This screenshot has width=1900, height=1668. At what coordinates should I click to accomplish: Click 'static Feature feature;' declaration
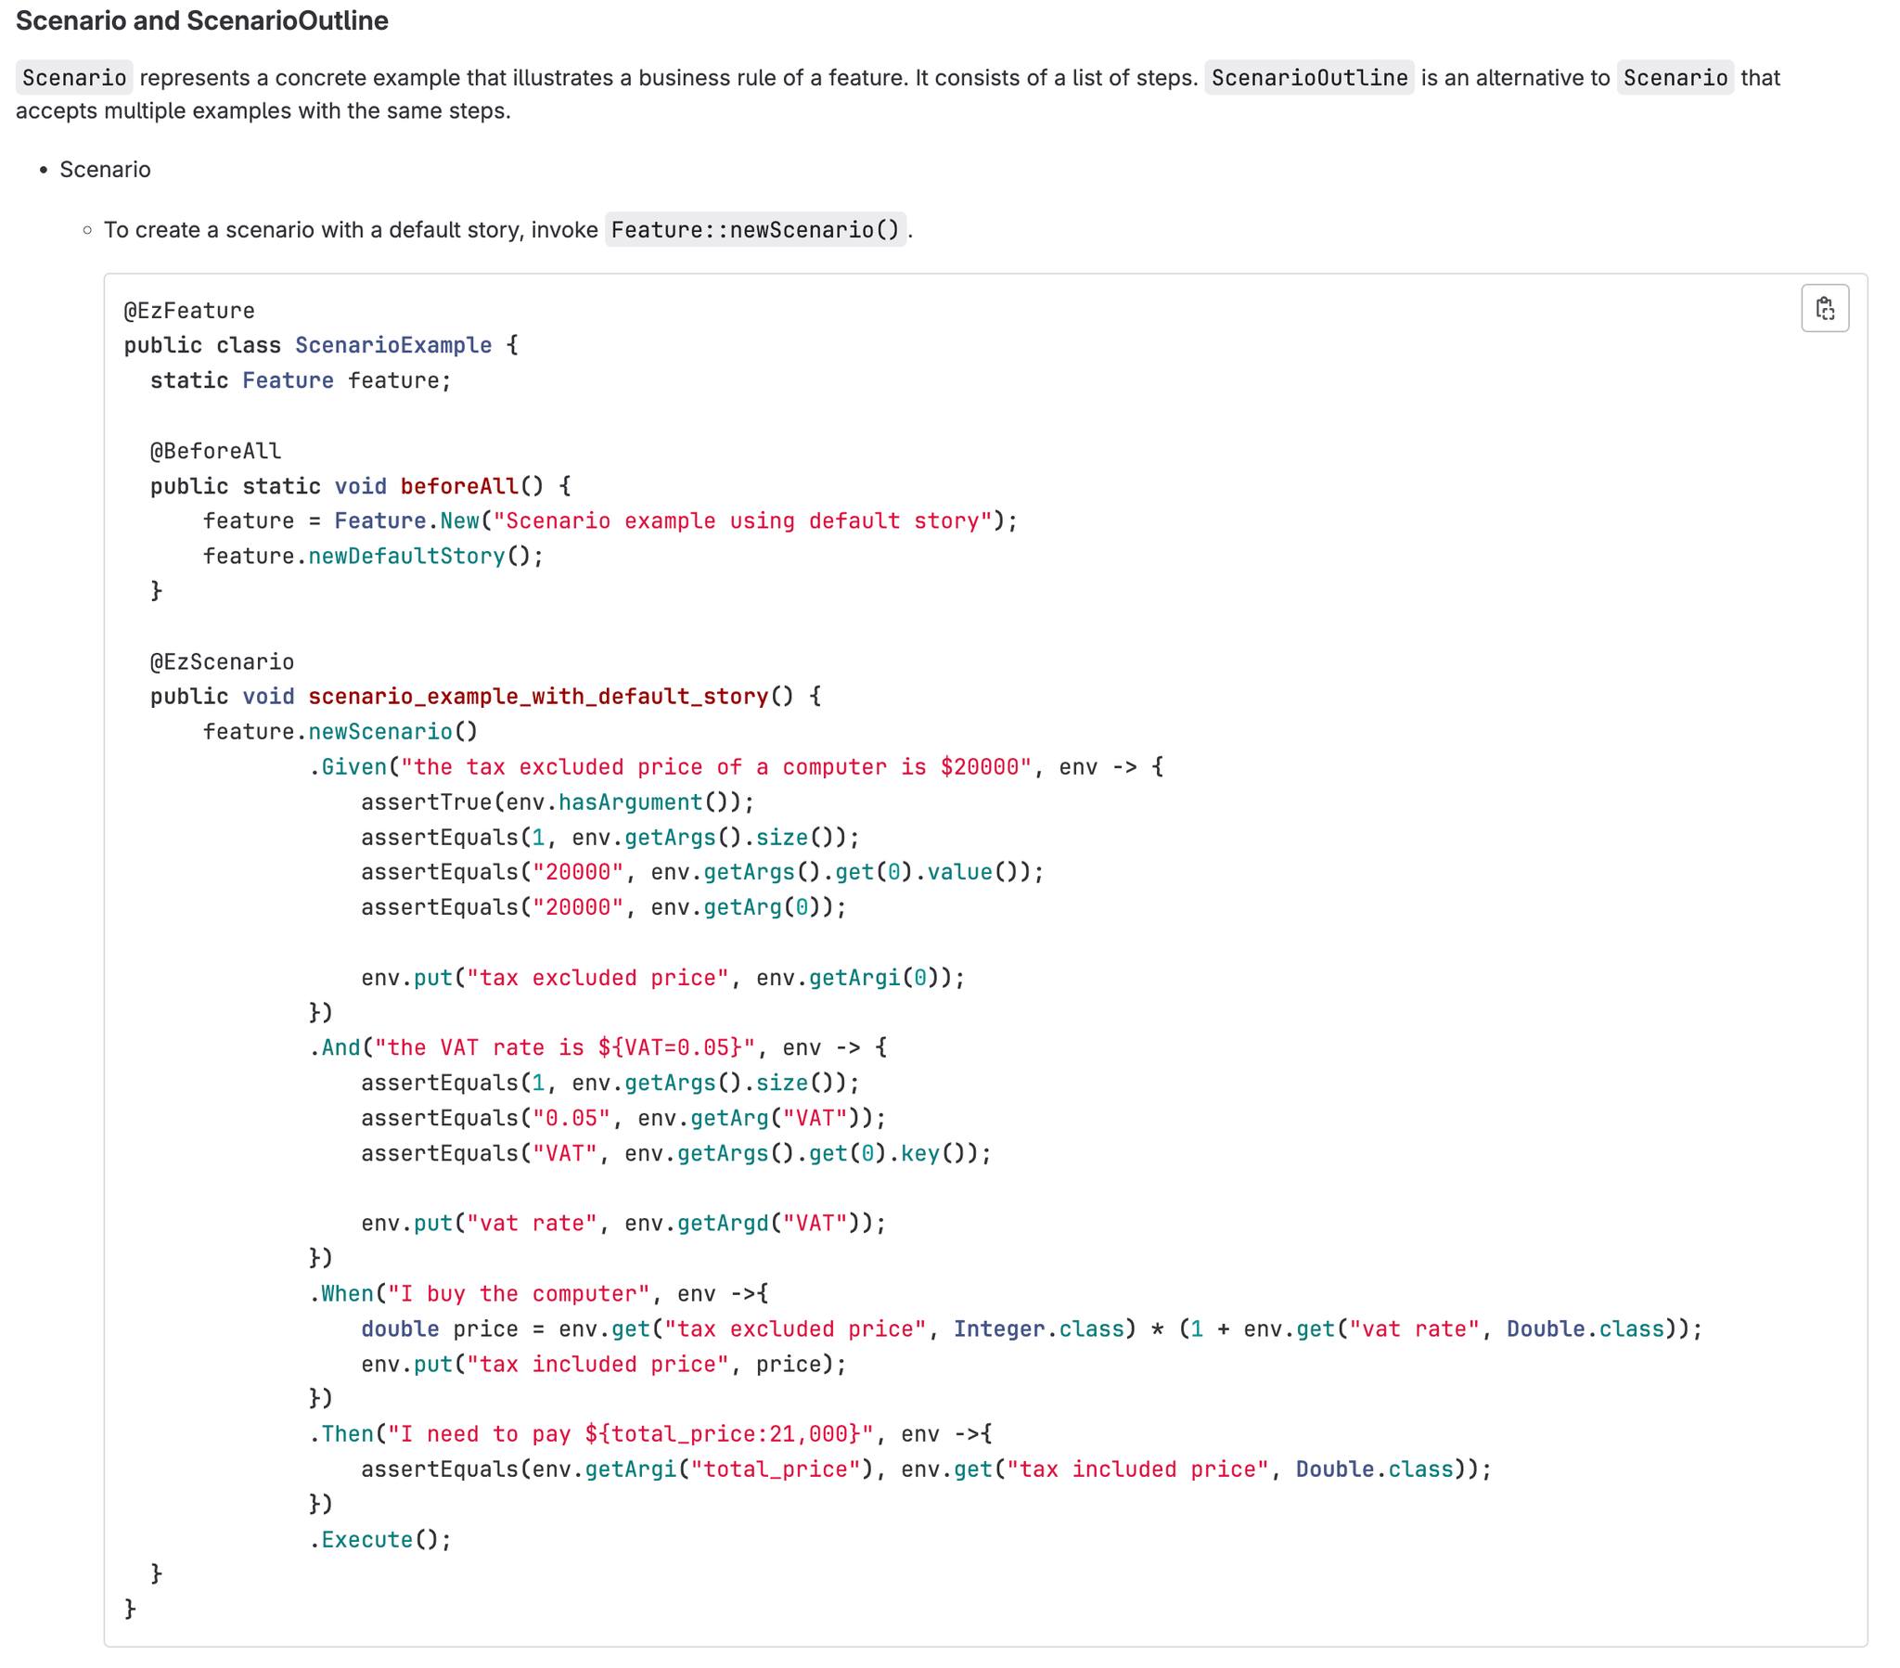click(x=302, y=380)
